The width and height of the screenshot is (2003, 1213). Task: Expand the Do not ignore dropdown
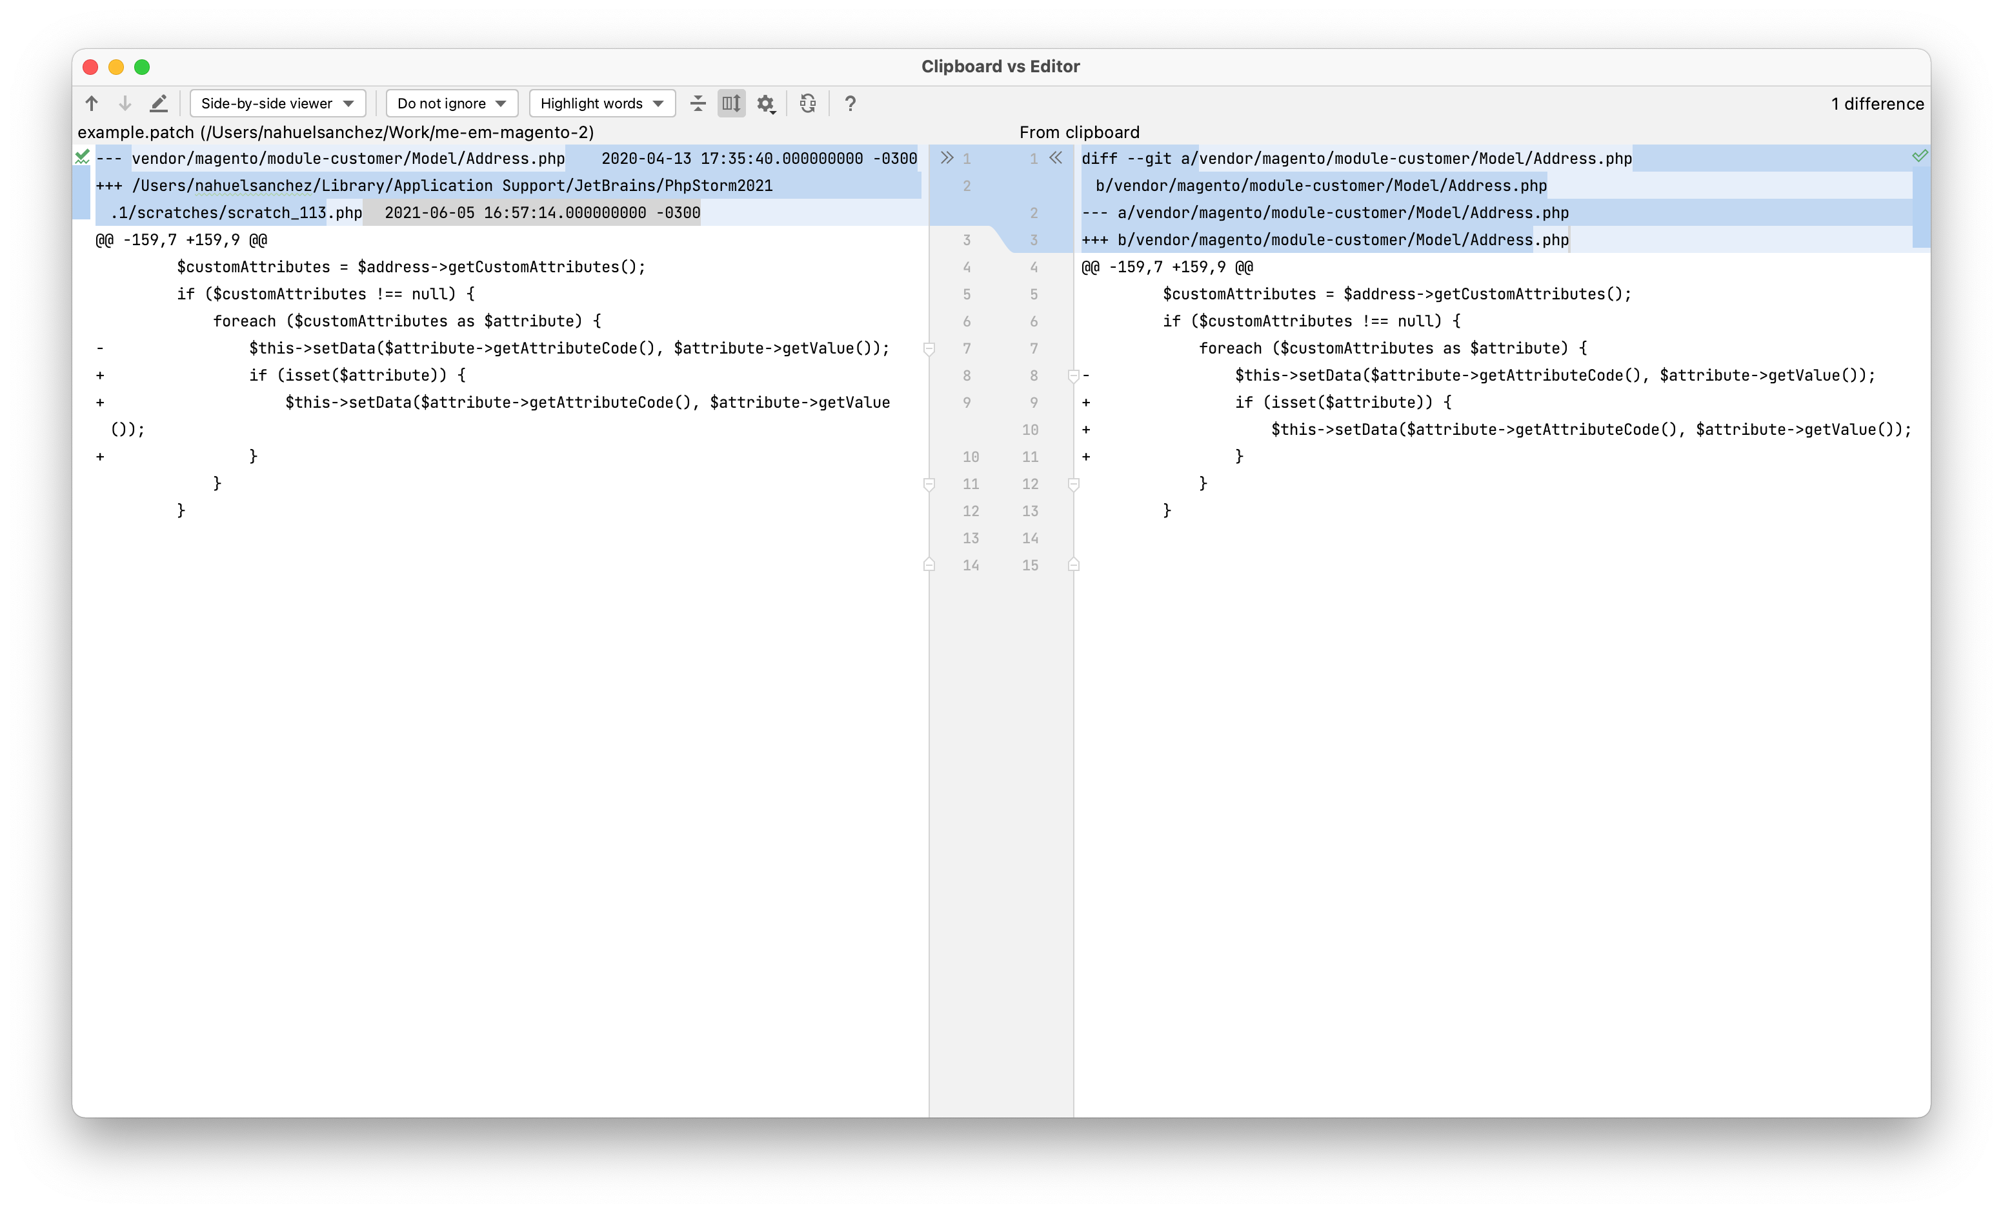[x=451, y=103]
